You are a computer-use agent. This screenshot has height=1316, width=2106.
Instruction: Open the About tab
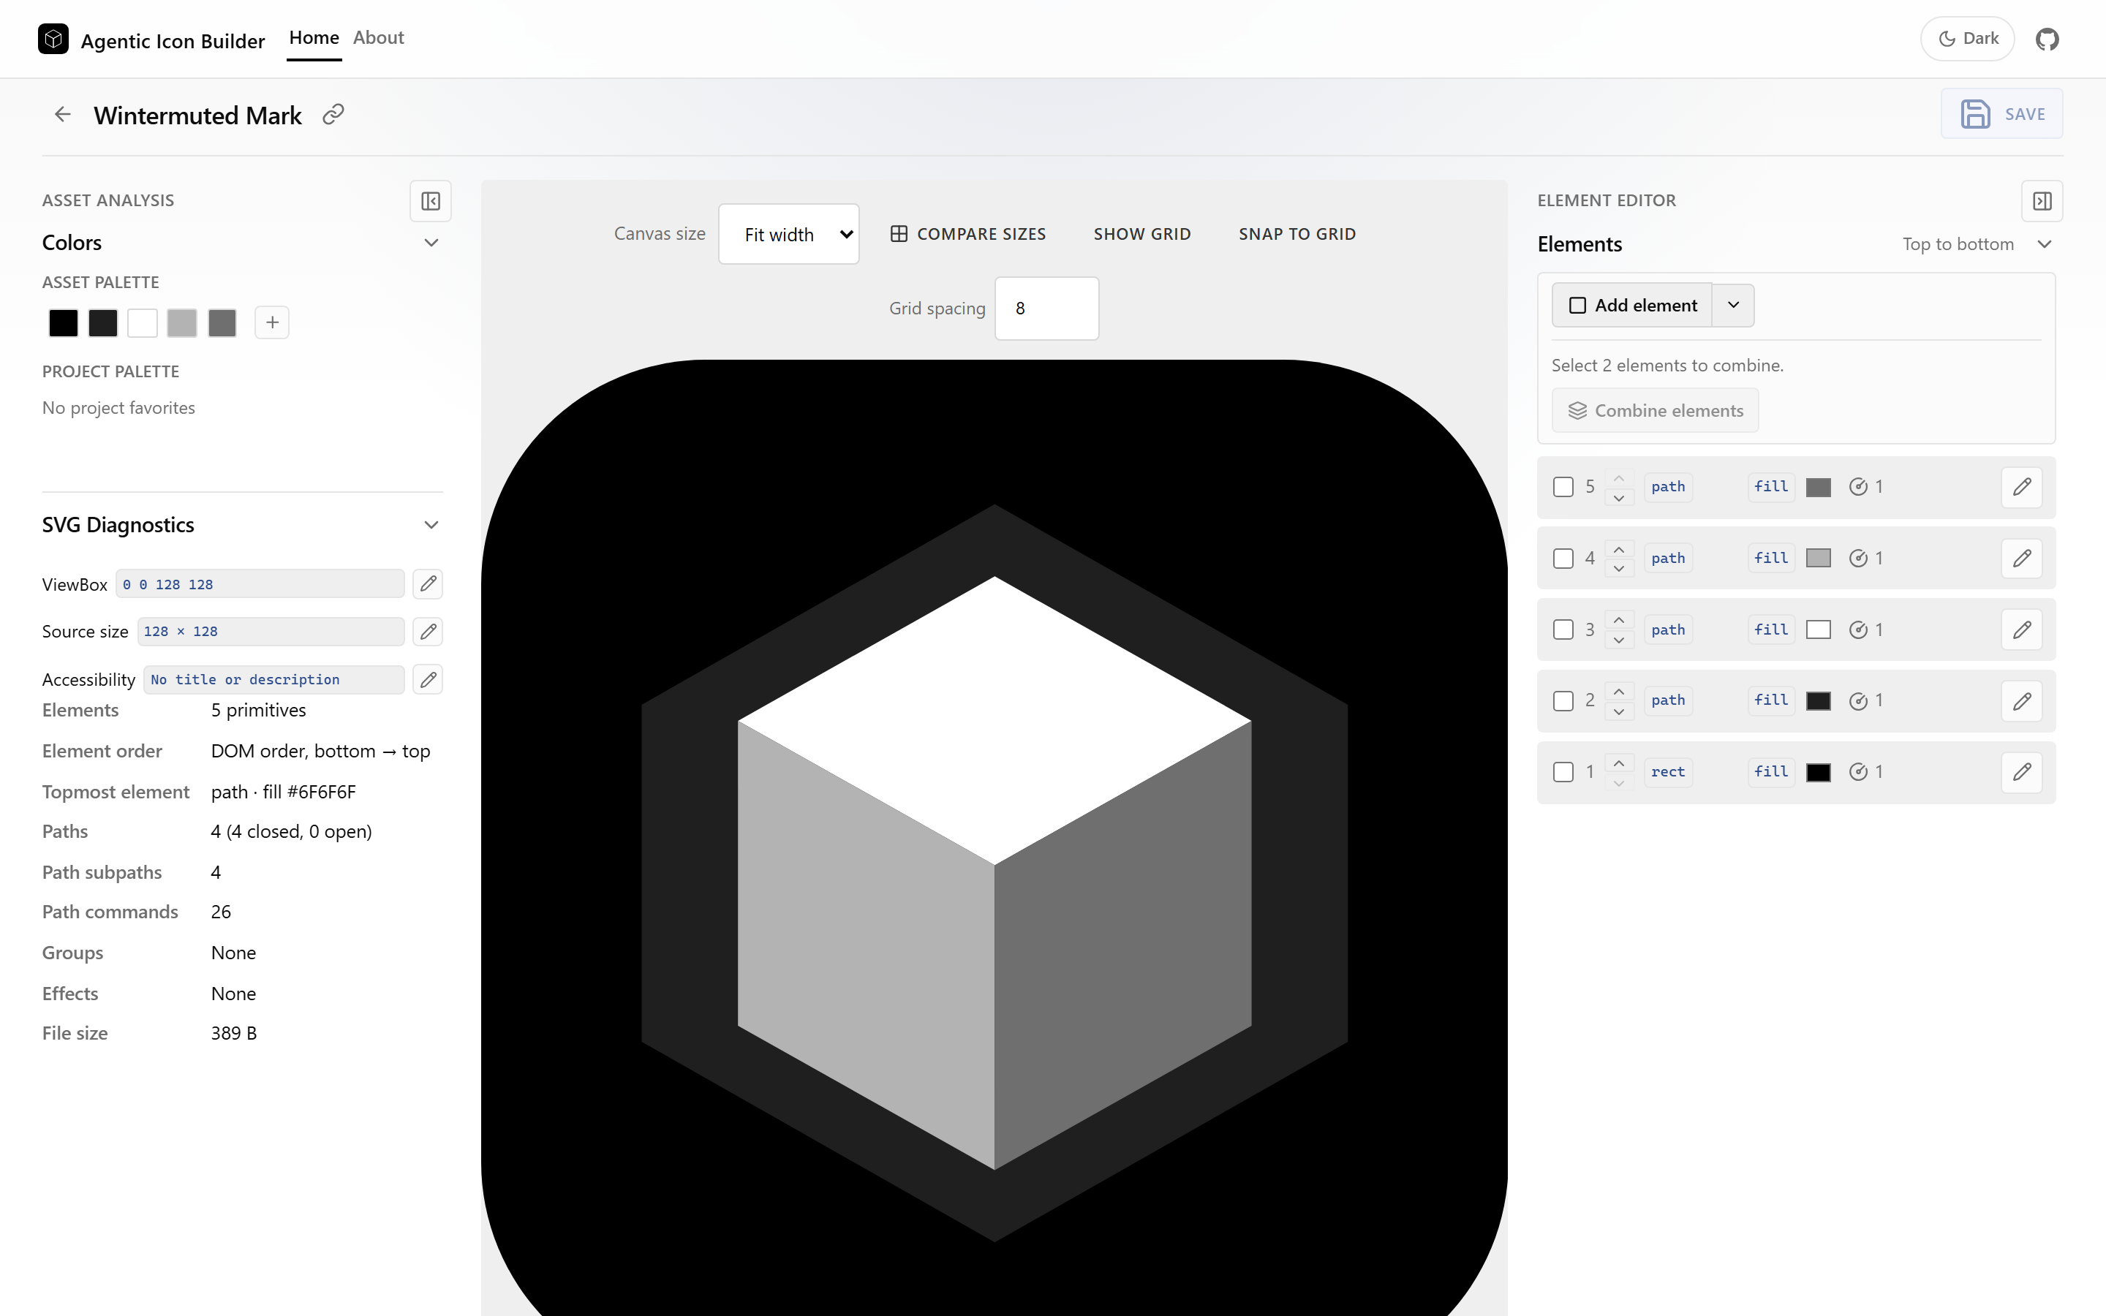pyautogui.click(x=379, y=38)
